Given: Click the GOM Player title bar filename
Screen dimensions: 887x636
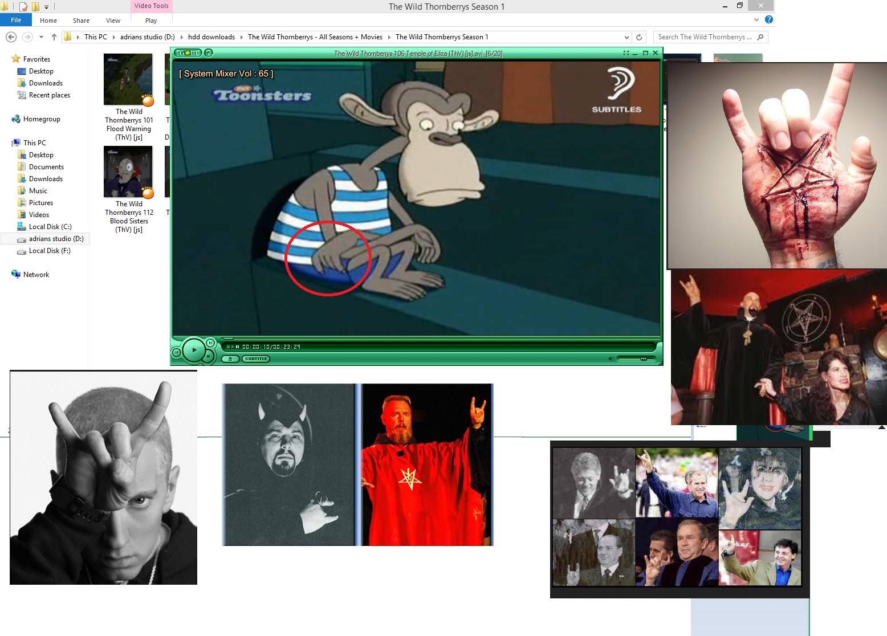Looking at the screenshot, I should point(418,53).
